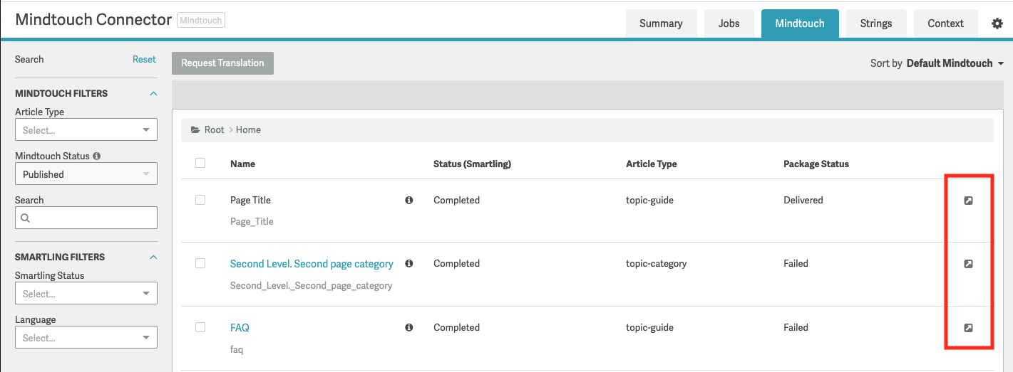
Task: Click info icon beside Second Level category
Action: tap(409, 264)
